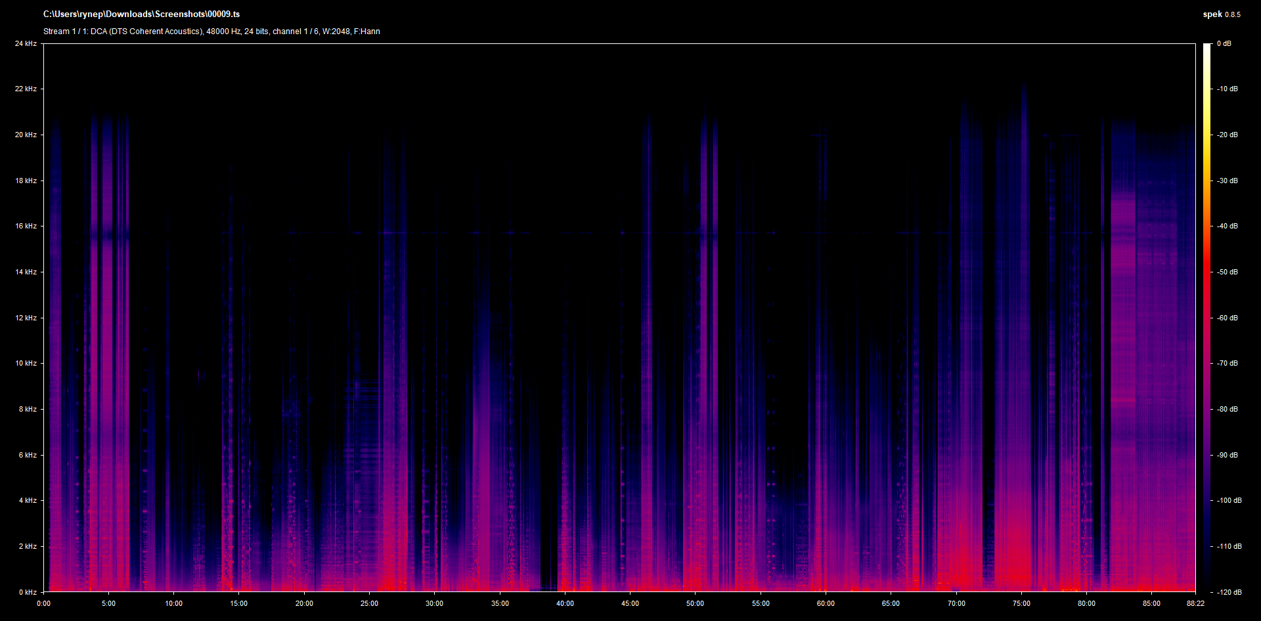Viewport: 1261px width, 621px height.
Task: Click the -120 dB label on color scale
Action: pos(1229,592)
